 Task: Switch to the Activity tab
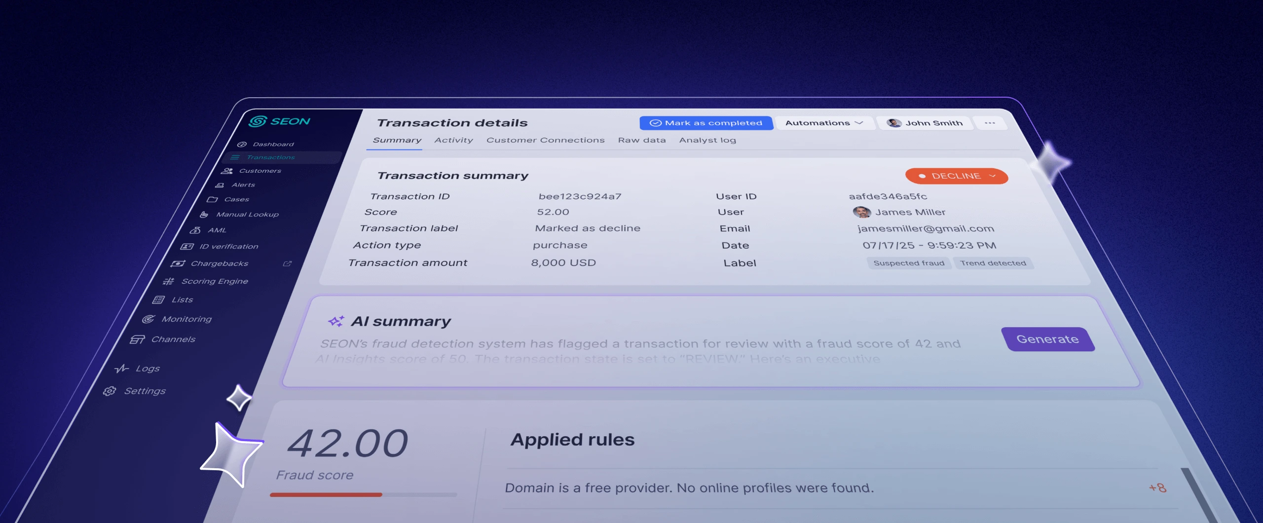coord(453,140)
